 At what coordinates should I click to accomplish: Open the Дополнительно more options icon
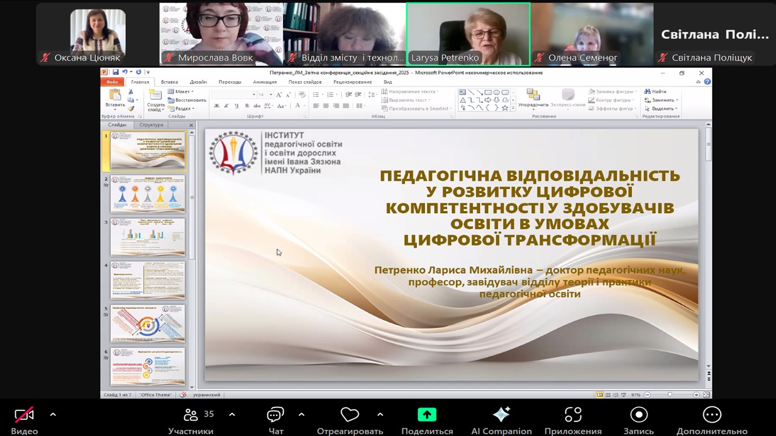[x=712, y=415]
